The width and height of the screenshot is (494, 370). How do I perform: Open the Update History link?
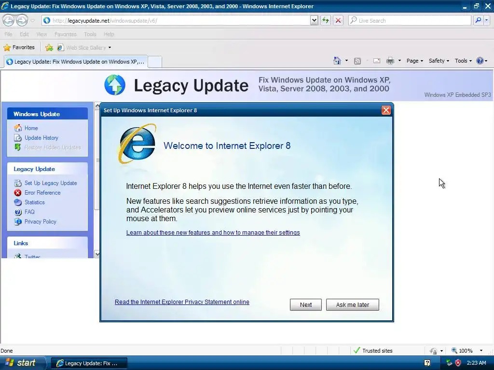[41, 138]
